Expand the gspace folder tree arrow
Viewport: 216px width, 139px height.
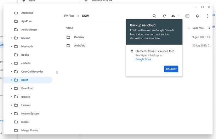(x=11, y=97)
